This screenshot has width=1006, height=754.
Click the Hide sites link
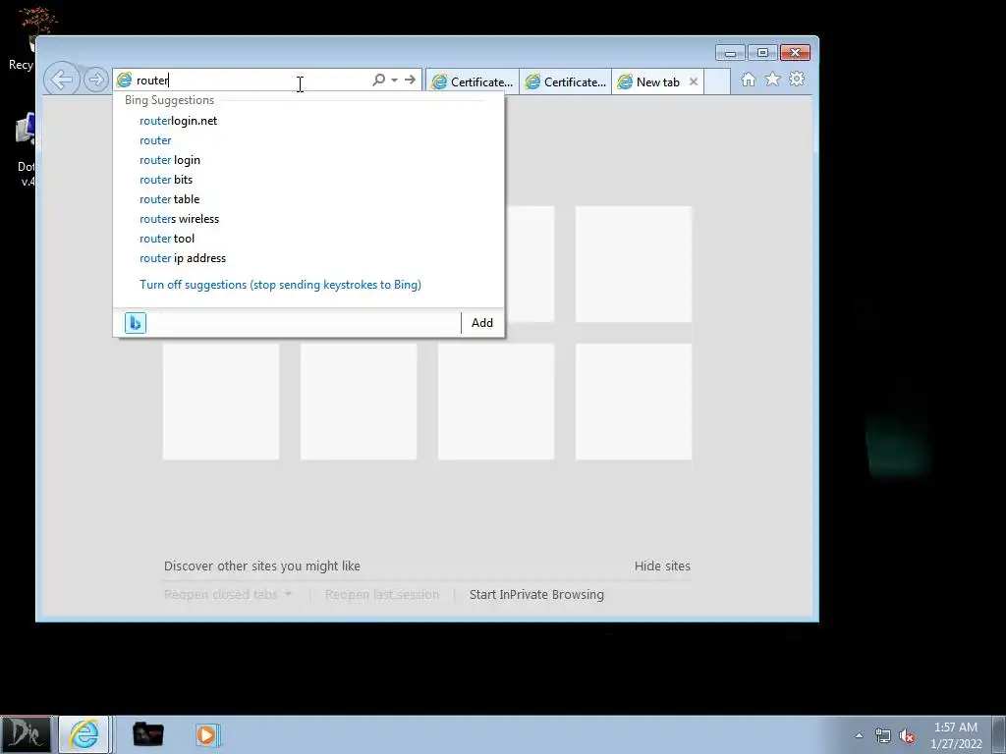(662, 566)
